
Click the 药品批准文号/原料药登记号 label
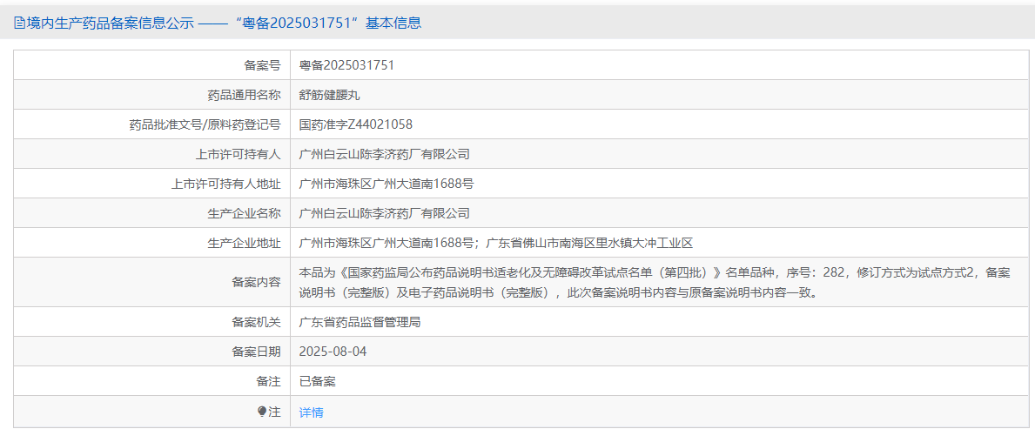pyautogui.click(x=205, y=124)
